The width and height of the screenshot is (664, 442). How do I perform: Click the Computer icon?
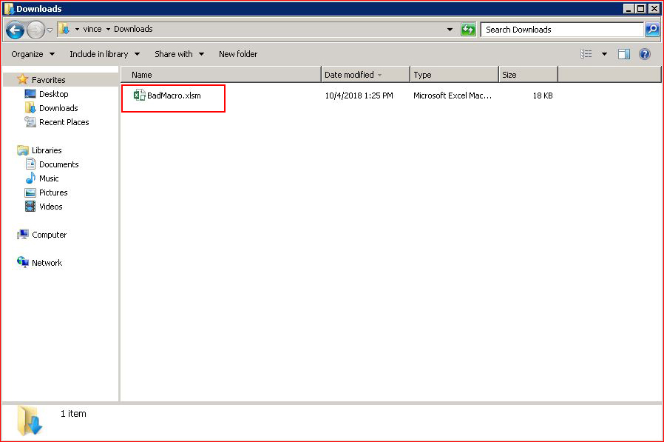(22, 234)
